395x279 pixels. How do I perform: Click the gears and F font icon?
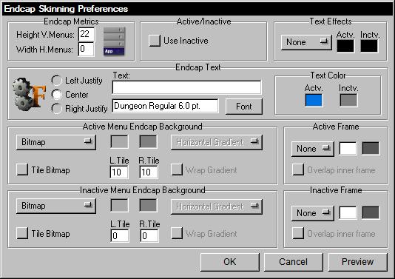(30, 95)
